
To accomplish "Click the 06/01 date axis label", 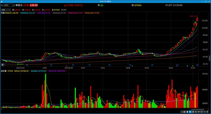I will tap(171, 68).
